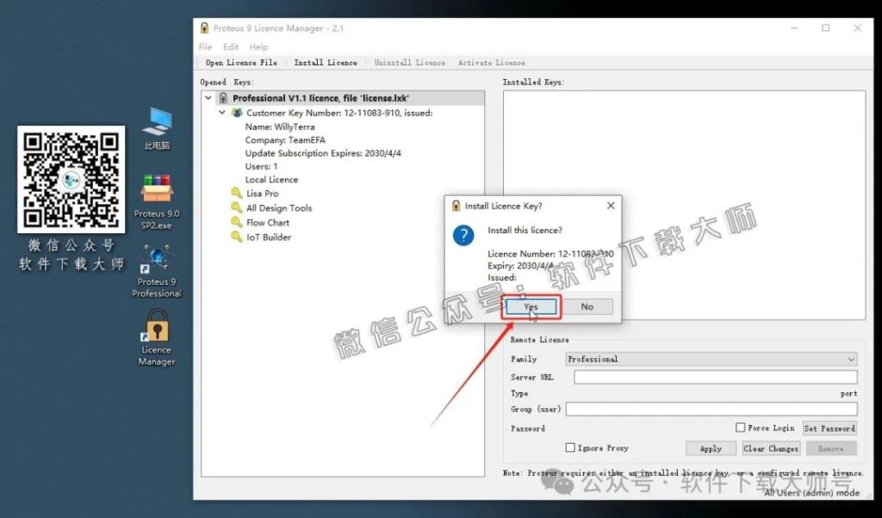882x518 pixels.
Task: Toggle the Ignore Proxy checkbox
Action: (569, 447)
